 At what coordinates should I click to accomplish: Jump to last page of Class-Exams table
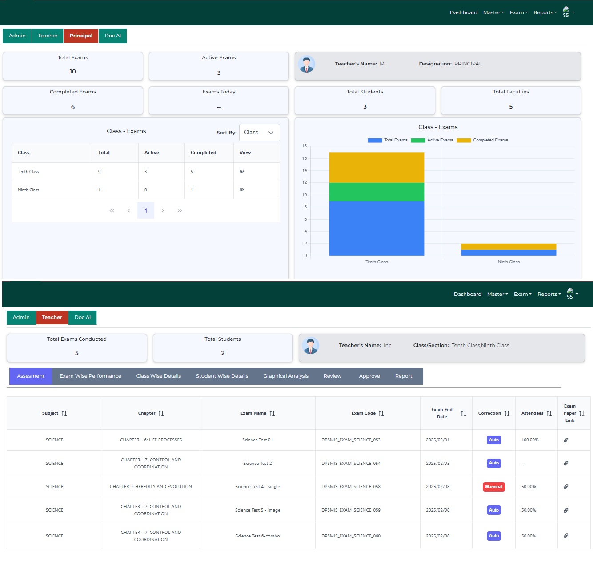pyautogui.click(x=180, y=210)
